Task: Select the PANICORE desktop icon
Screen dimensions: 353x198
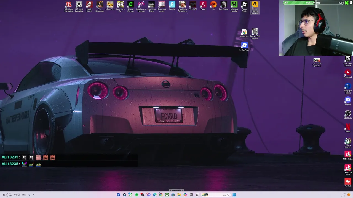Action: point(193,6)
